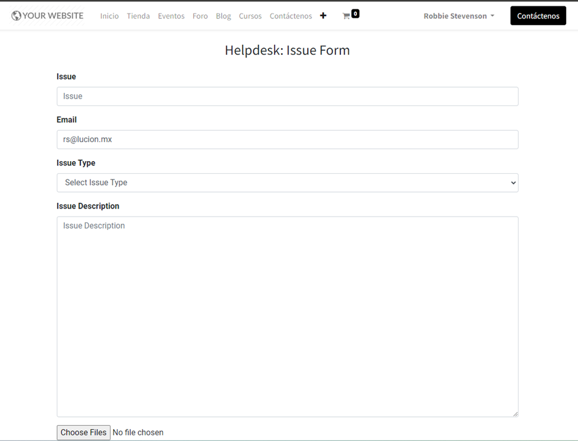Click the Email field label

pyautogui.click(x=67, y=120)
